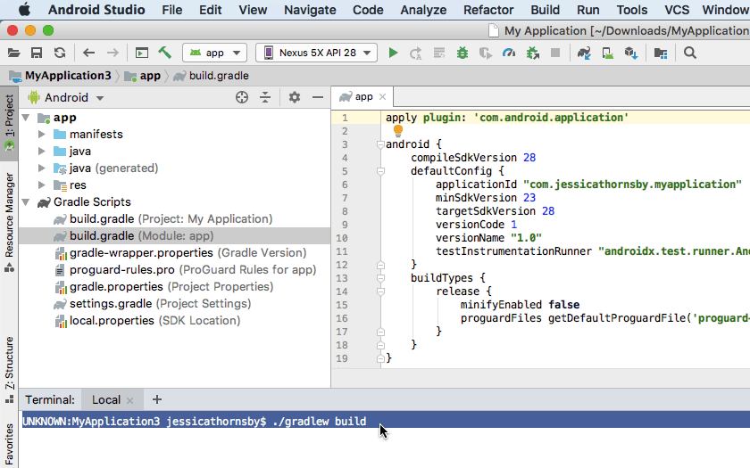Open the profiler gauge icon
Screen dimensions: 750x468
pos(509,53)
